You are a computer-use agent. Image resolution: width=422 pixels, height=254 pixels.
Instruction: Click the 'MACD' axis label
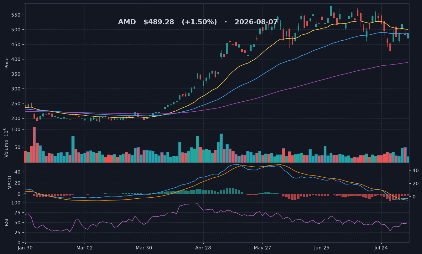tap(10, 182)
